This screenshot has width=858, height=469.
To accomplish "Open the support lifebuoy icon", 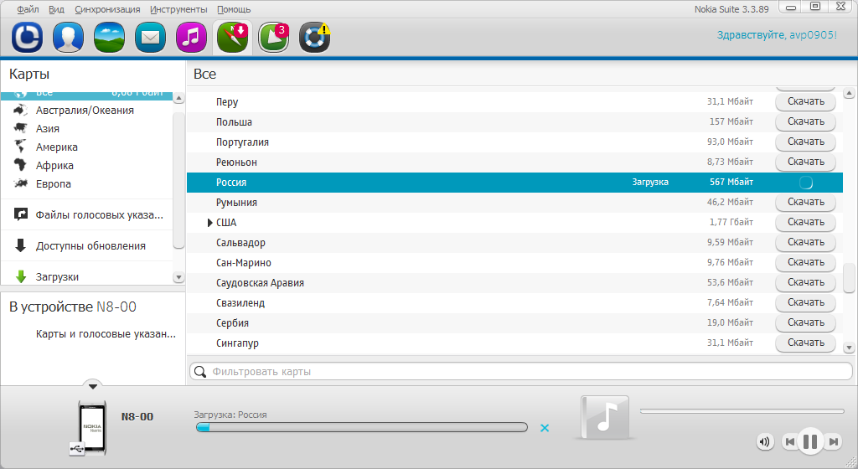I will pos(314,38).
